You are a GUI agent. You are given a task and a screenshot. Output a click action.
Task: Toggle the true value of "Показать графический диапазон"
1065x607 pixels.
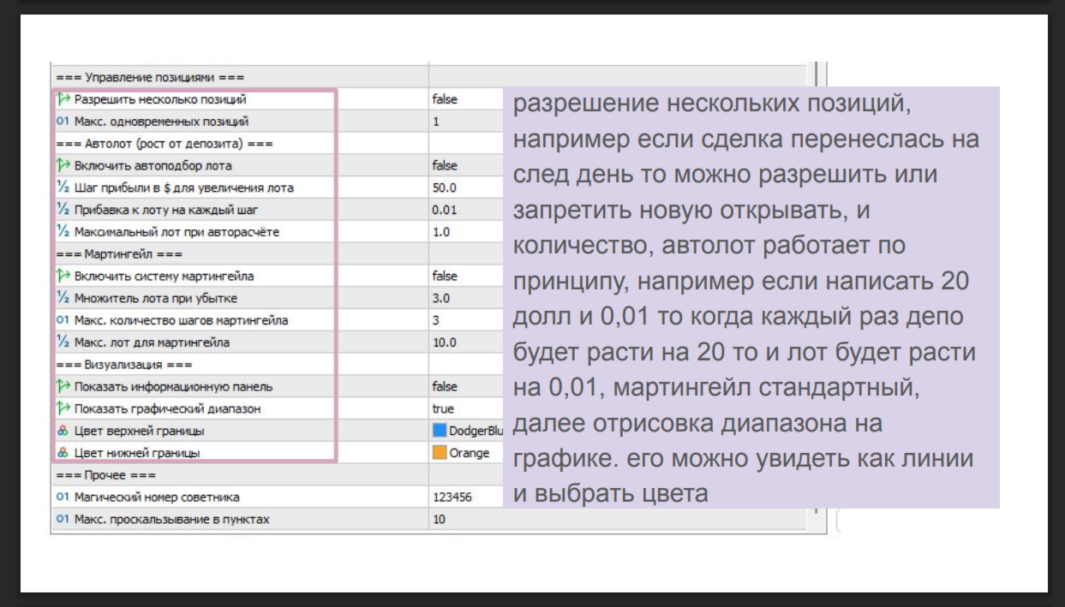pyautogui.click(x=444, y=408)
